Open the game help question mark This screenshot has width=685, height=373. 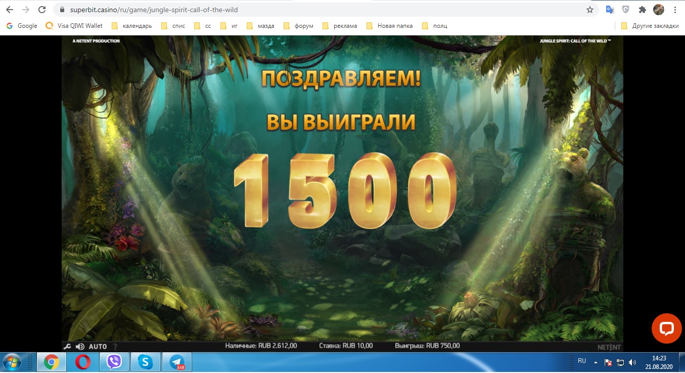click(x=115, y=346)
